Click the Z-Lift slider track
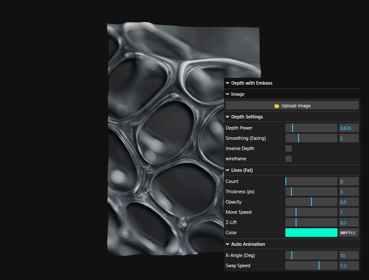 pyautogui.click(x=311, y=222)
